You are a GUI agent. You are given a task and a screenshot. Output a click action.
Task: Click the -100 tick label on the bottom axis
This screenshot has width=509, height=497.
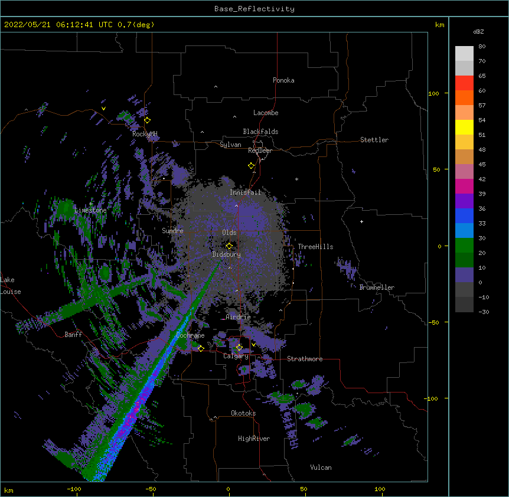(x=74, y=489)
